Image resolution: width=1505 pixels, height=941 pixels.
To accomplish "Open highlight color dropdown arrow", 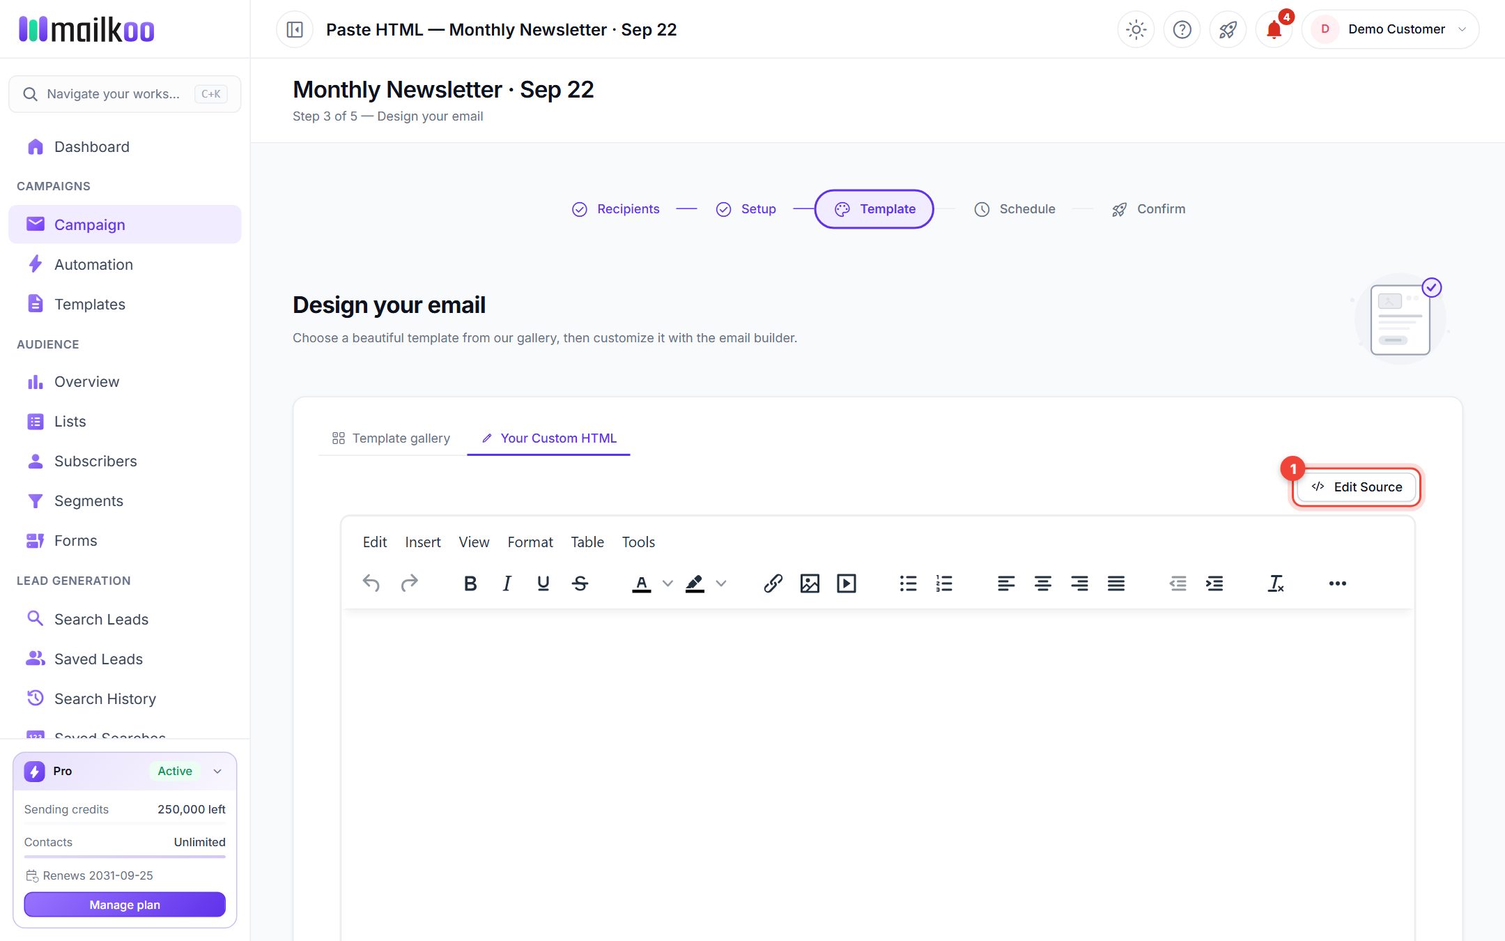I will 721,583.
